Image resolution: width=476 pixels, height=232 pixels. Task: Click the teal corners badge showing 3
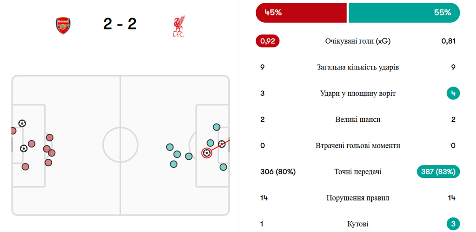click(453, 224)
